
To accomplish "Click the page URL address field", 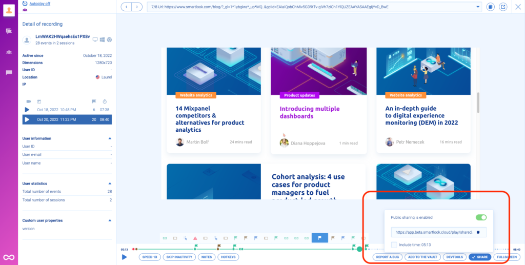I will [x=314, y=7].
